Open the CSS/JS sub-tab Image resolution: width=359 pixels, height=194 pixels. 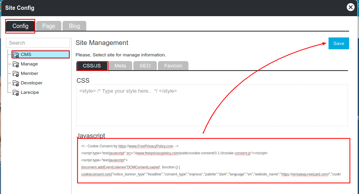point(92,66)
